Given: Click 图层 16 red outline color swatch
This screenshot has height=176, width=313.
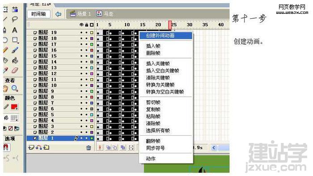Looking at the screenshot, I should click(92, 50).
